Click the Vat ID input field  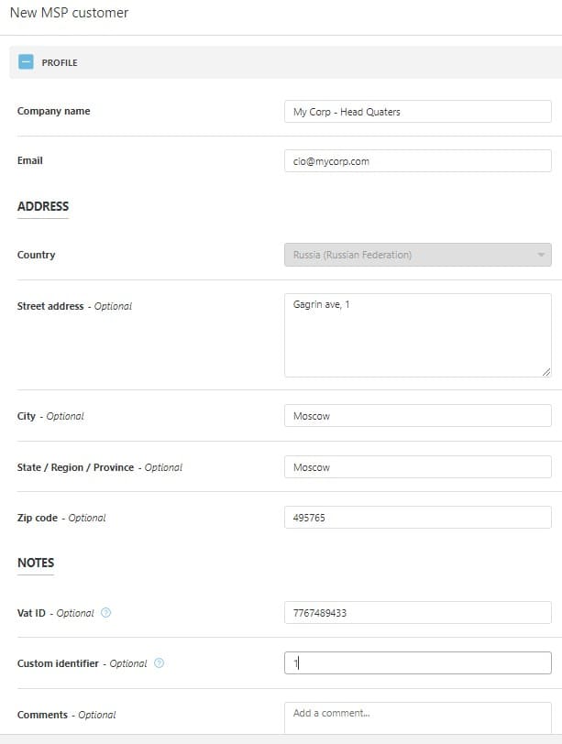pyautogui.click(x=417, y=613)
